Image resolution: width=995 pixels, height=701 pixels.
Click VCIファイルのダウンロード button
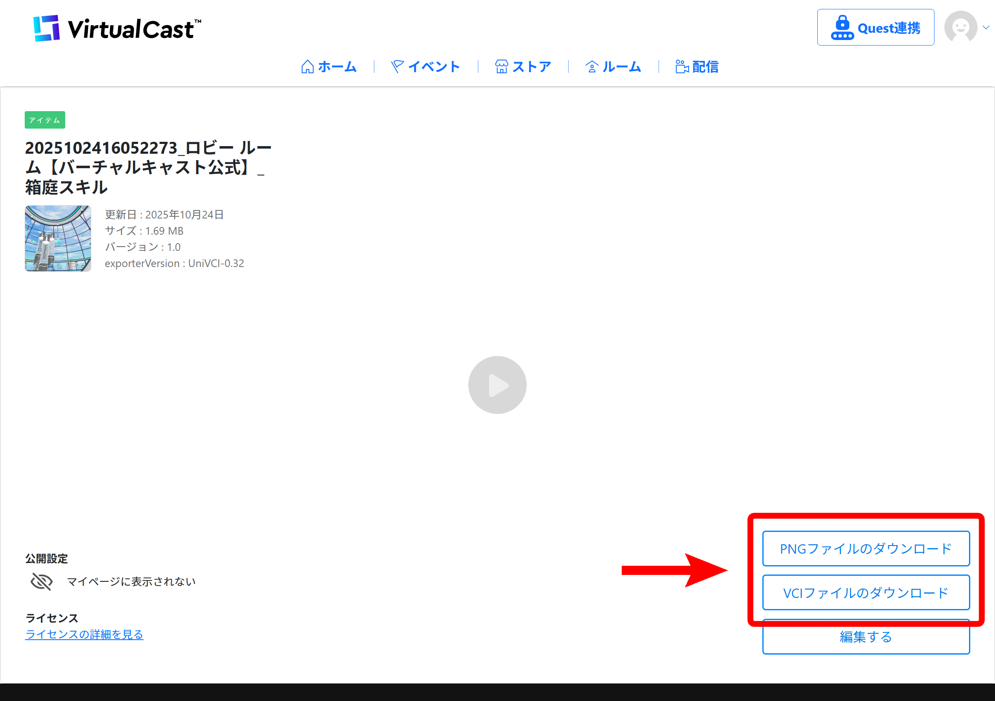865,592
